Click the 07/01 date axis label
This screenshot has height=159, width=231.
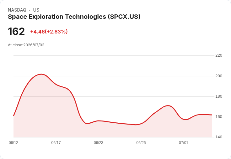(184, 142)
